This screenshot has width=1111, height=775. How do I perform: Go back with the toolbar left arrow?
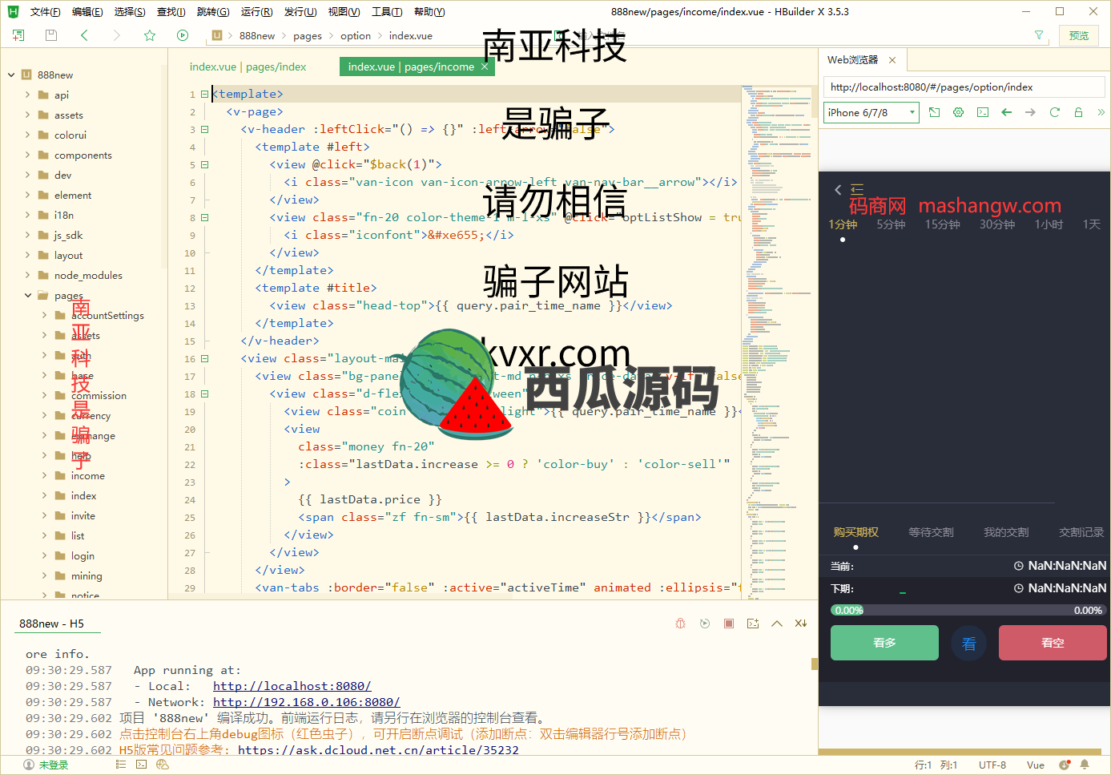coord(84,35)
